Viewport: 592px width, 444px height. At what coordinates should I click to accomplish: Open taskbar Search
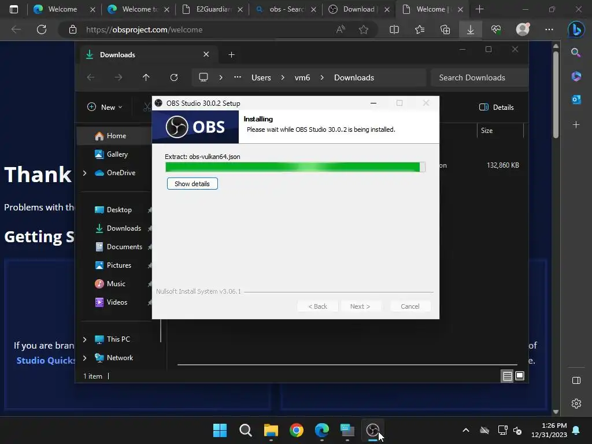point(245,430)
